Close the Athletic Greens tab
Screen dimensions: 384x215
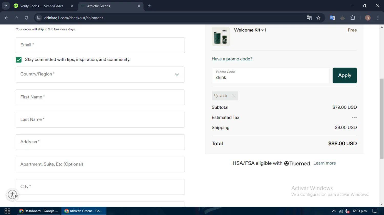point(139,6)
